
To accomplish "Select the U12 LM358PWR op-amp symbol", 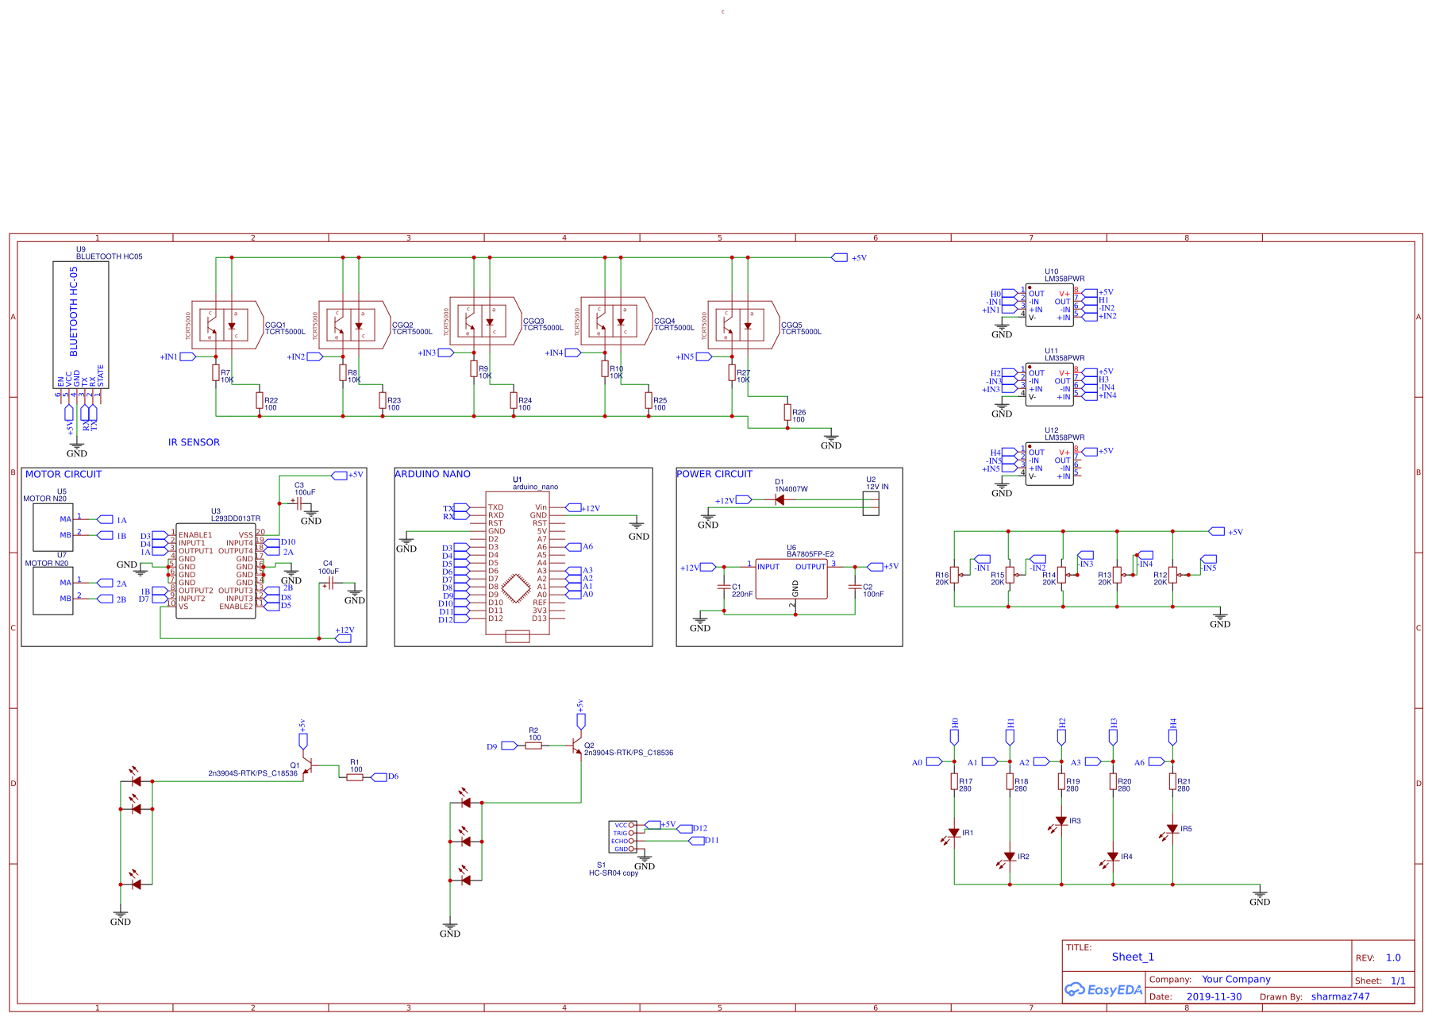I will point(1049,464).
